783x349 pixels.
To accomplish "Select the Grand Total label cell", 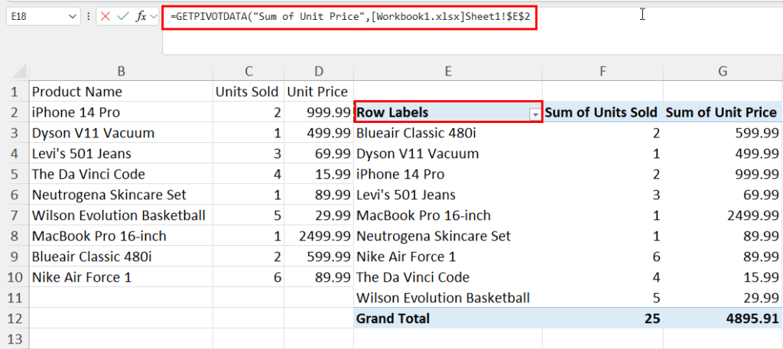I will point(448,318).
